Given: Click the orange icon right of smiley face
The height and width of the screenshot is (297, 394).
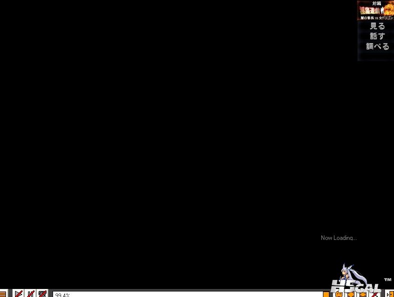Looking at the screenshot, I should click(351, 294).
